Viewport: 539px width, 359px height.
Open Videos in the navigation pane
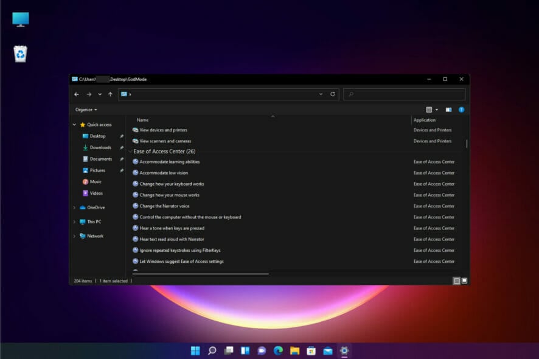pos(96,193)
